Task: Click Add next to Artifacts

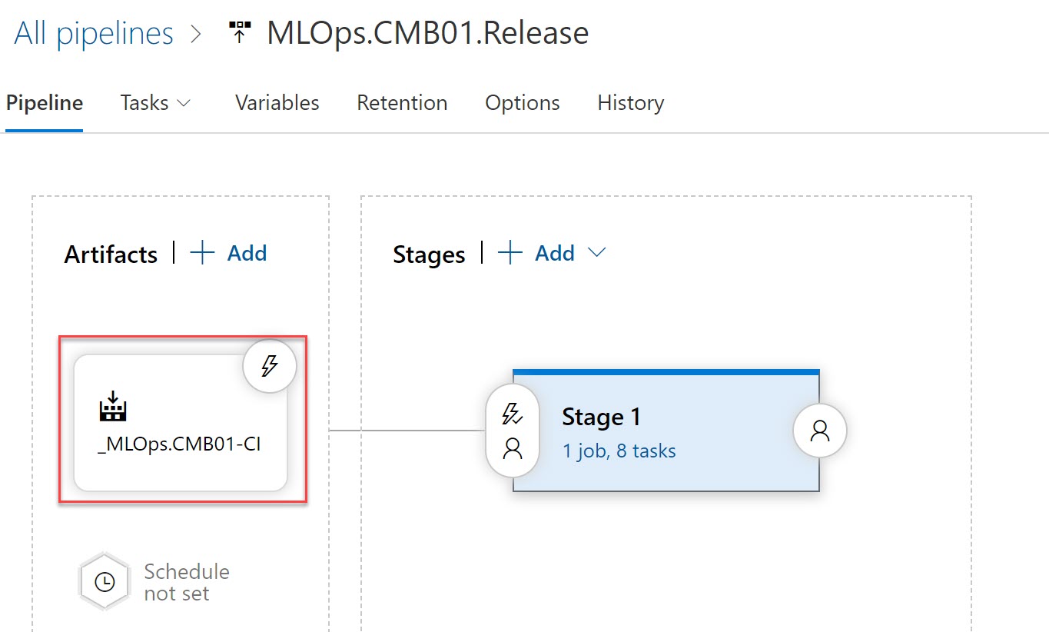Action: coord(227,253)
